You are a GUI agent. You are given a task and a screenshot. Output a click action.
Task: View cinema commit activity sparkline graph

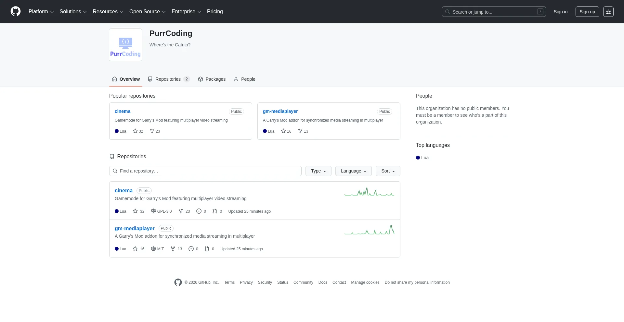click(x=370, y=192)
